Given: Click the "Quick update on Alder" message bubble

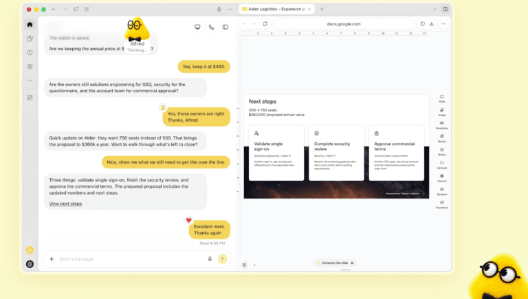Looking at the screenshot, I should 125,141.
